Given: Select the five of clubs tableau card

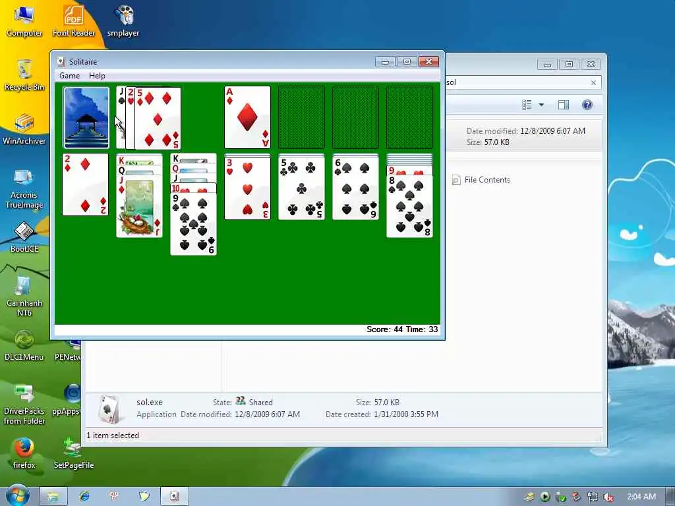Looking at the screenshot, I should [301, 188].
